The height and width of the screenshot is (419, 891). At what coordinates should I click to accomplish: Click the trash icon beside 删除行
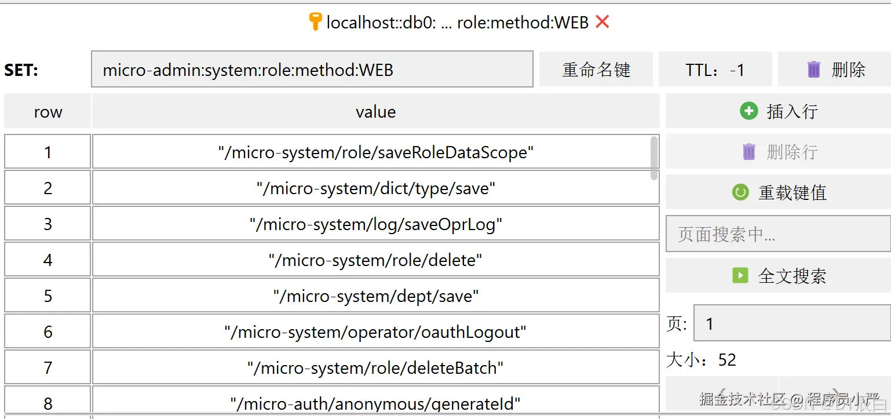pyautogui.click(x=748, y=152)
